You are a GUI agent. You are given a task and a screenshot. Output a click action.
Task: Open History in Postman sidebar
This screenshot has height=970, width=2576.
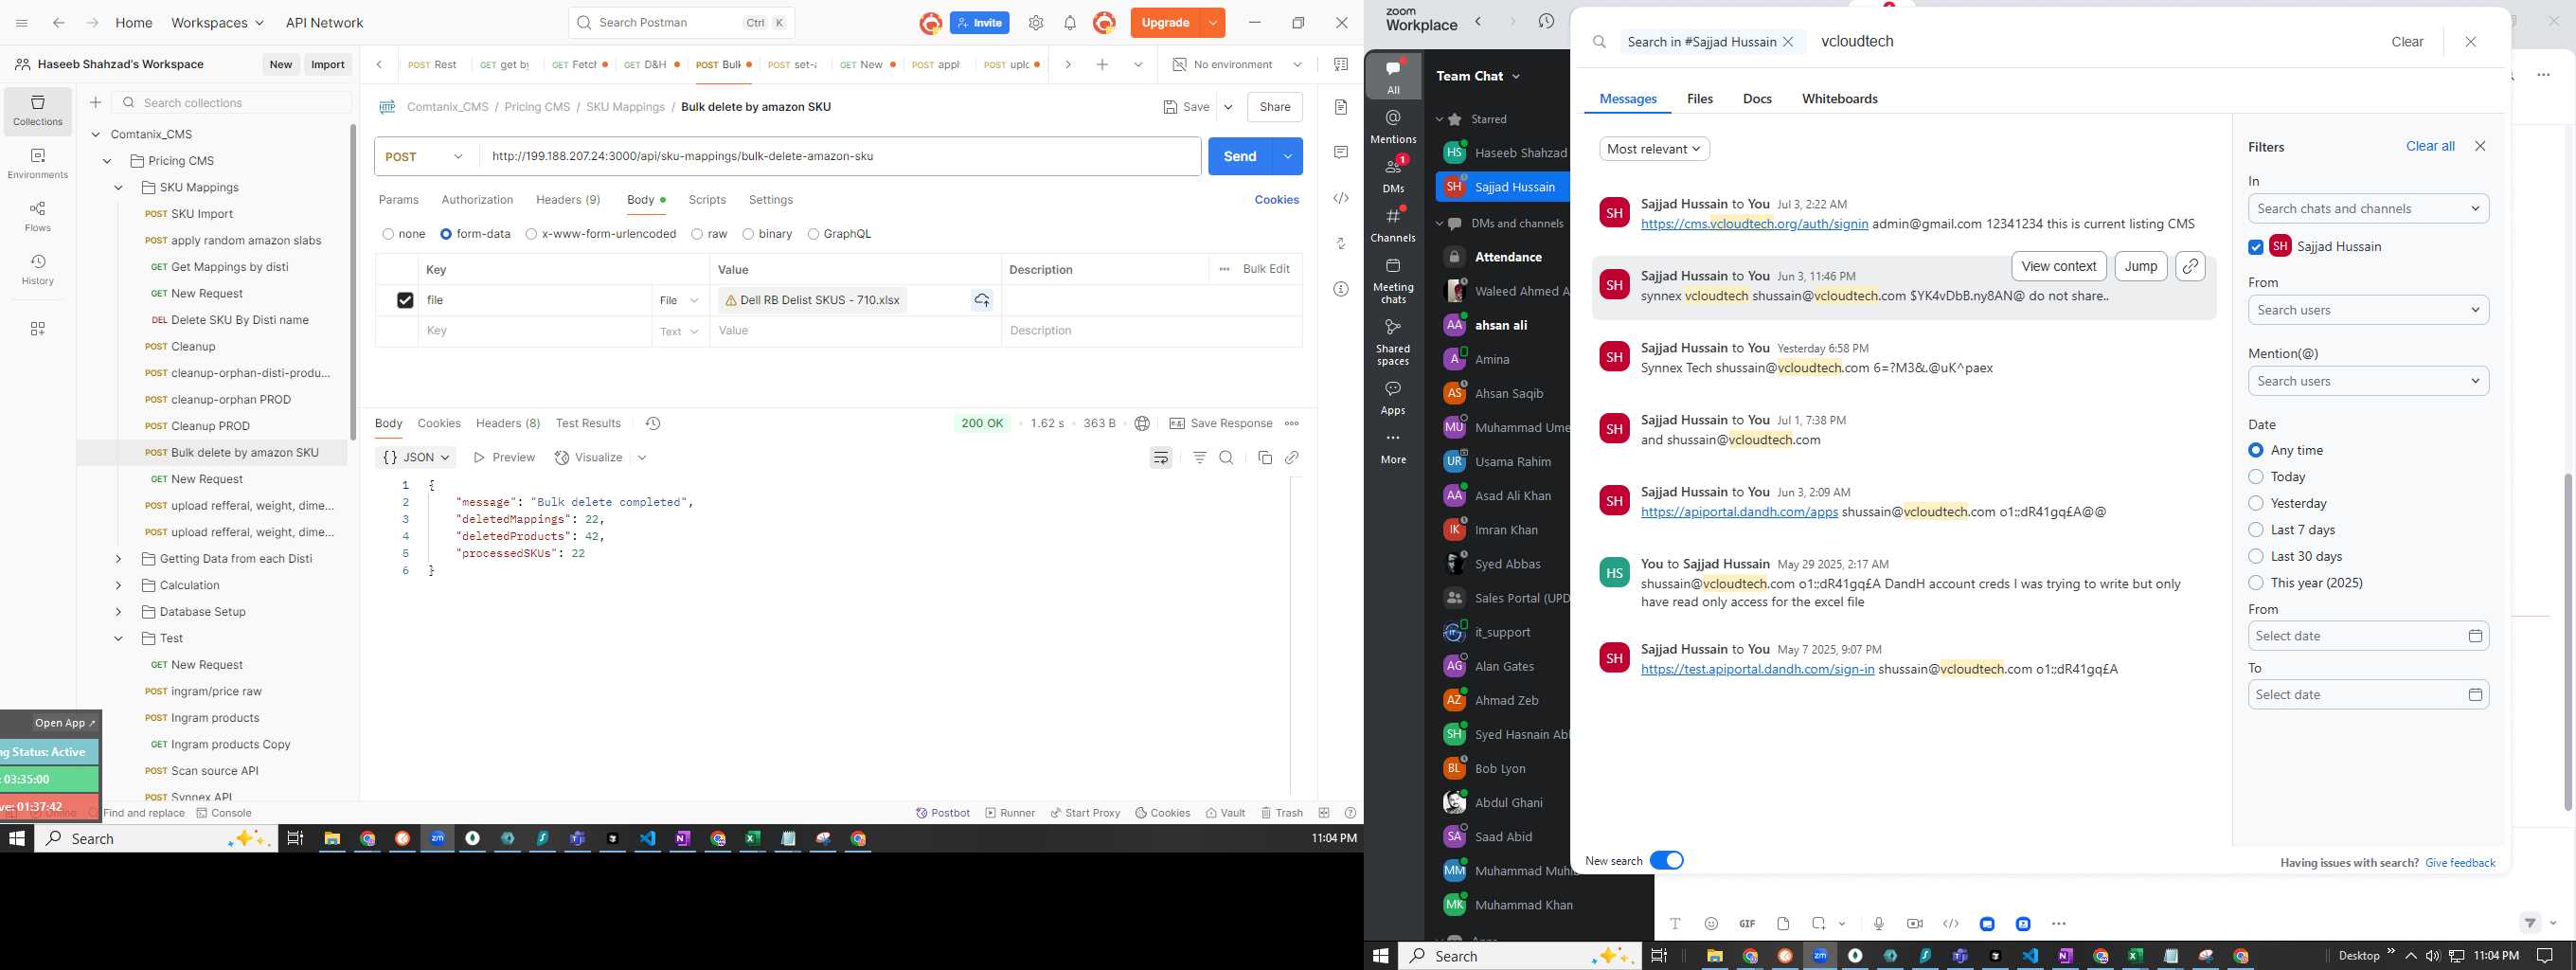pyautogui.click(x=38, y=269)
